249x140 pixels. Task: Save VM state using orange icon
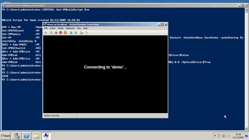pyautogui.click(x=65, y=33)
